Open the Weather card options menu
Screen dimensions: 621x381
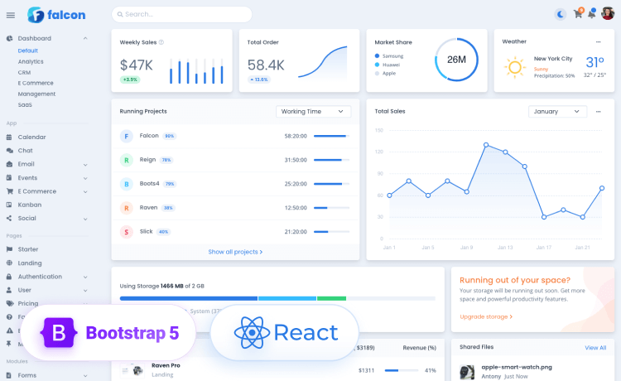(x=598, y=41)
